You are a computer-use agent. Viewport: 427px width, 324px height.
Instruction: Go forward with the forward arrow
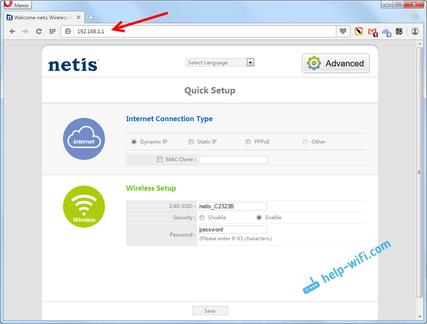[x=25, y=32]
